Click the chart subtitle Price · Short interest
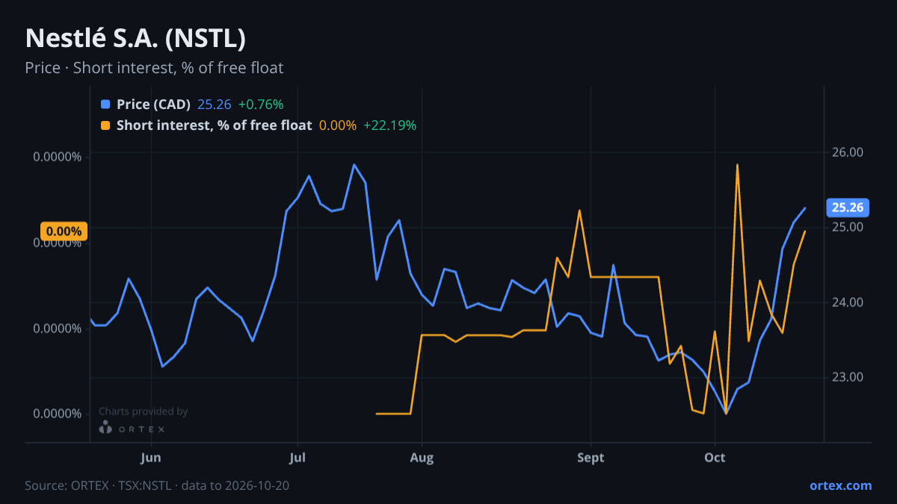 point(154,68)
